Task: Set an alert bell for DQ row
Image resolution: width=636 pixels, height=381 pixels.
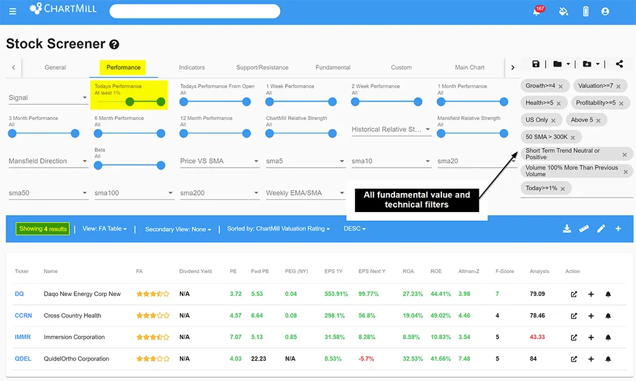Action: 608,294
